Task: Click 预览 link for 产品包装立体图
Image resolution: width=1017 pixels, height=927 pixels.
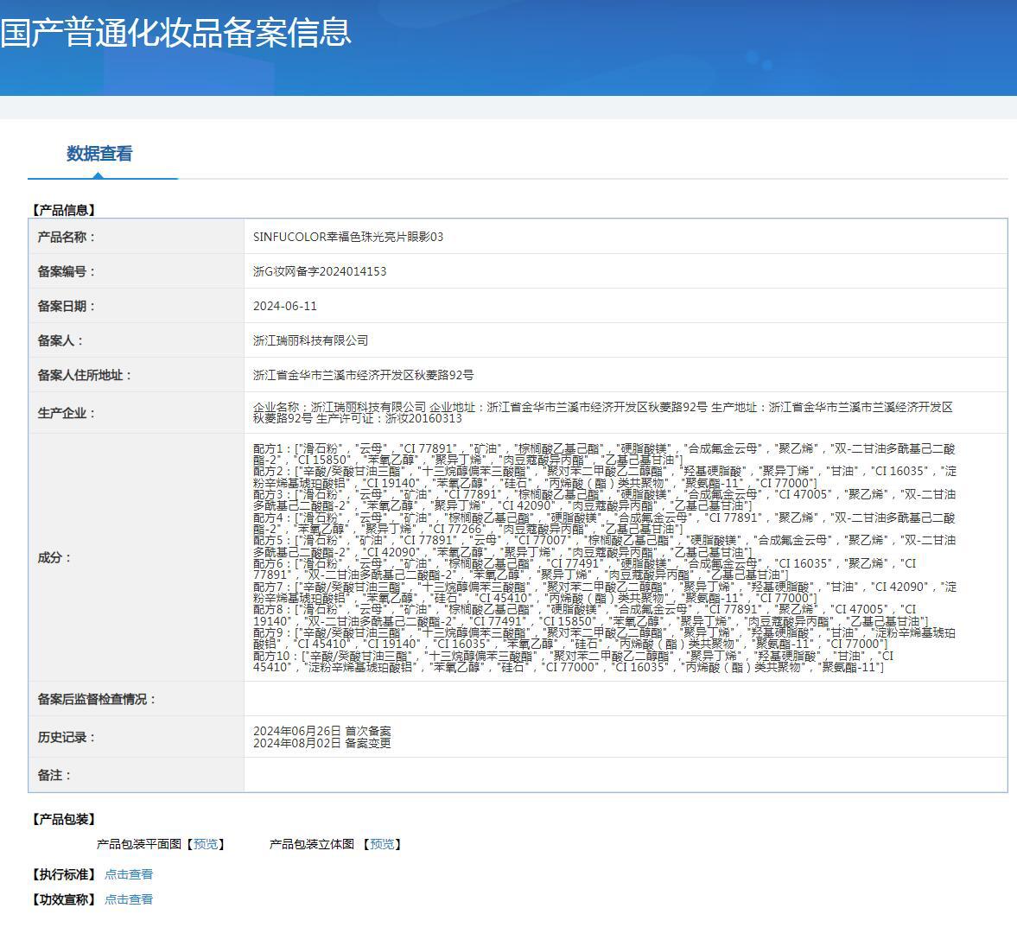Action: point(382,844)
